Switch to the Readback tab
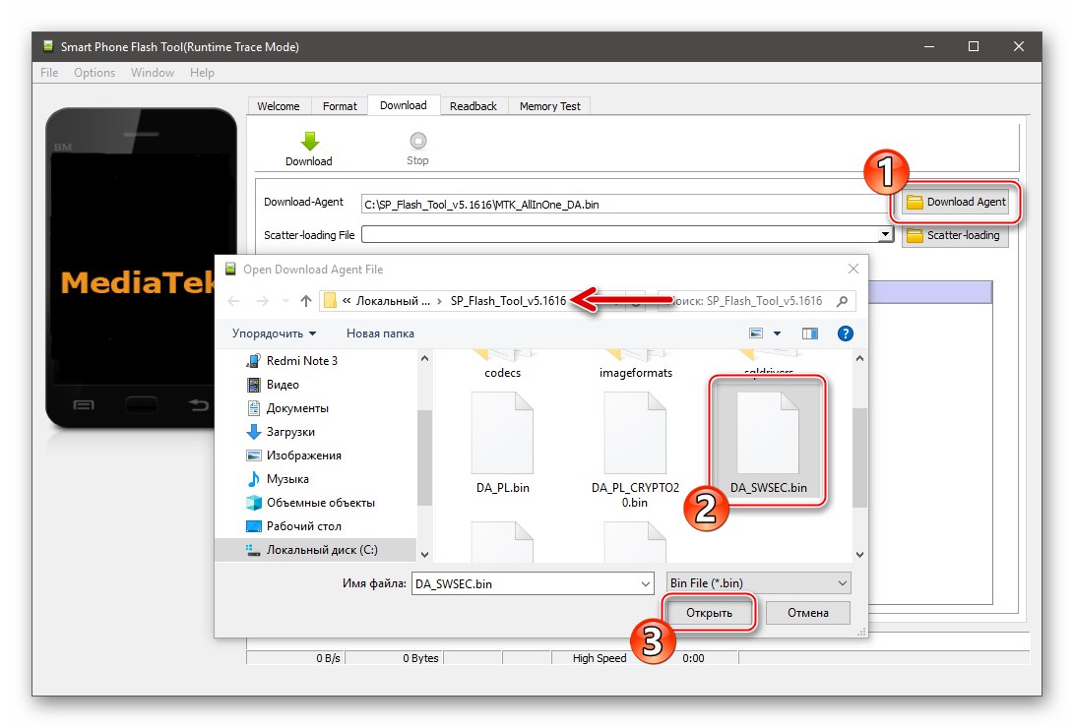The width and height of the screenshot is (1074, 728). tap(474, 106)
